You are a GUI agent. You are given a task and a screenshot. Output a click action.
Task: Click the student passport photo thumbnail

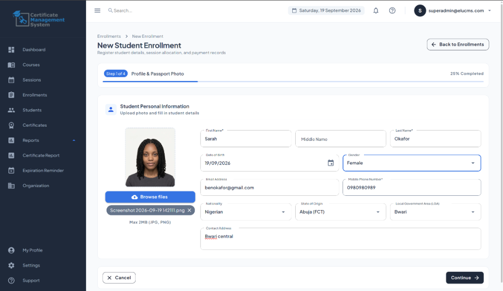pos(150,157)
